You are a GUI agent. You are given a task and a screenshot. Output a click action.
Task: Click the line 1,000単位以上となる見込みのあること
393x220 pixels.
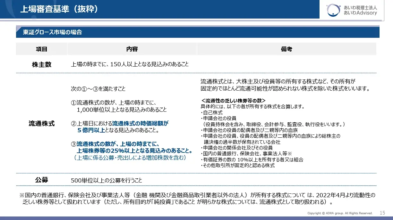point(122,110)
